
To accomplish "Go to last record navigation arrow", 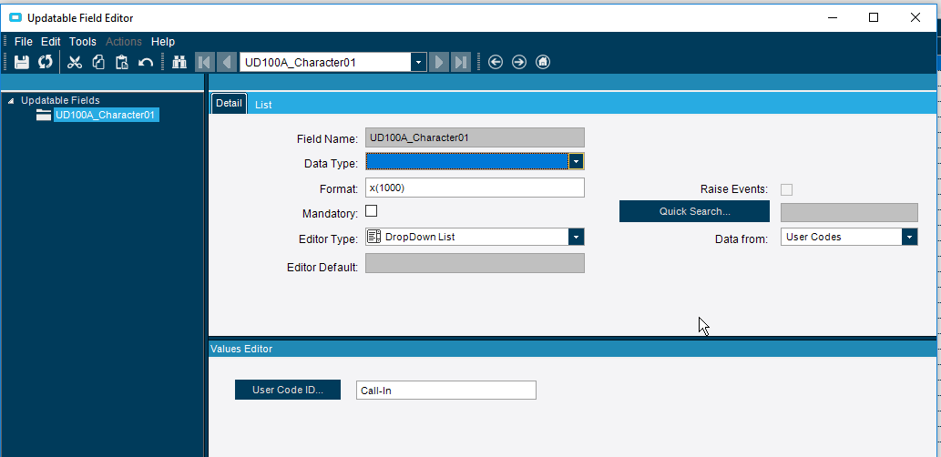I will point(461,62).
